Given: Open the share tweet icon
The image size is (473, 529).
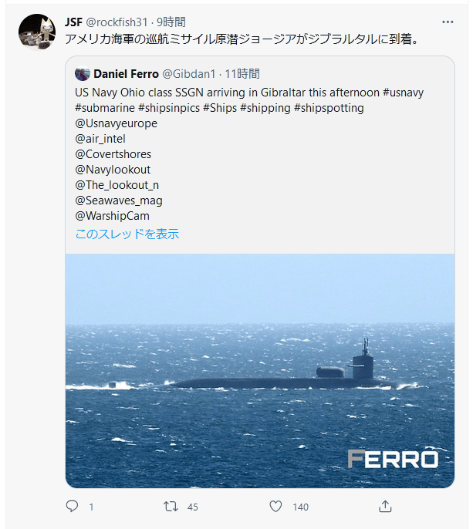Looking at the screenshot, I should [386, 507].
